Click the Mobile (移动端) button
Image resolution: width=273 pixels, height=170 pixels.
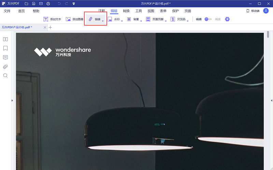click(x=253, y=11)
